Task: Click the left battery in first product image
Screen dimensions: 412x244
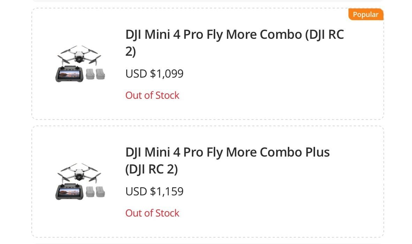Action: coord(90,74)
